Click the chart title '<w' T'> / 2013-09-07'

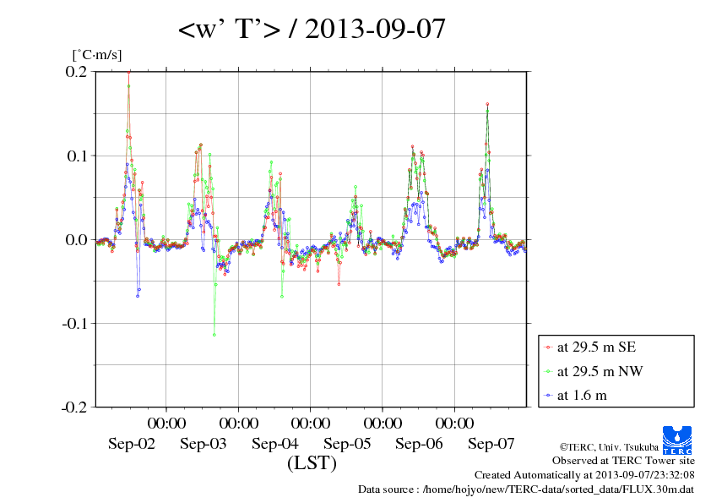coord(312,29)
